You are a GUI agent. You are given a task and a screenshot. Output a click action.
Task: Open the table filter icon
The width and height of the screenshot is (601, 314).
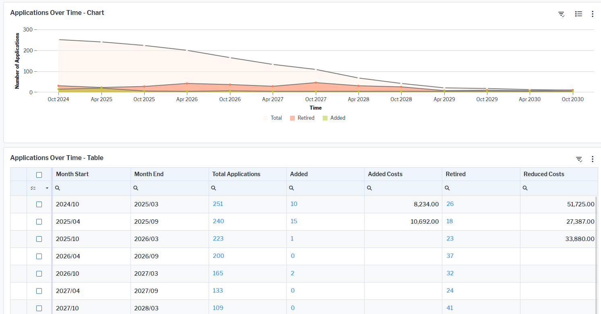[579, 159]
